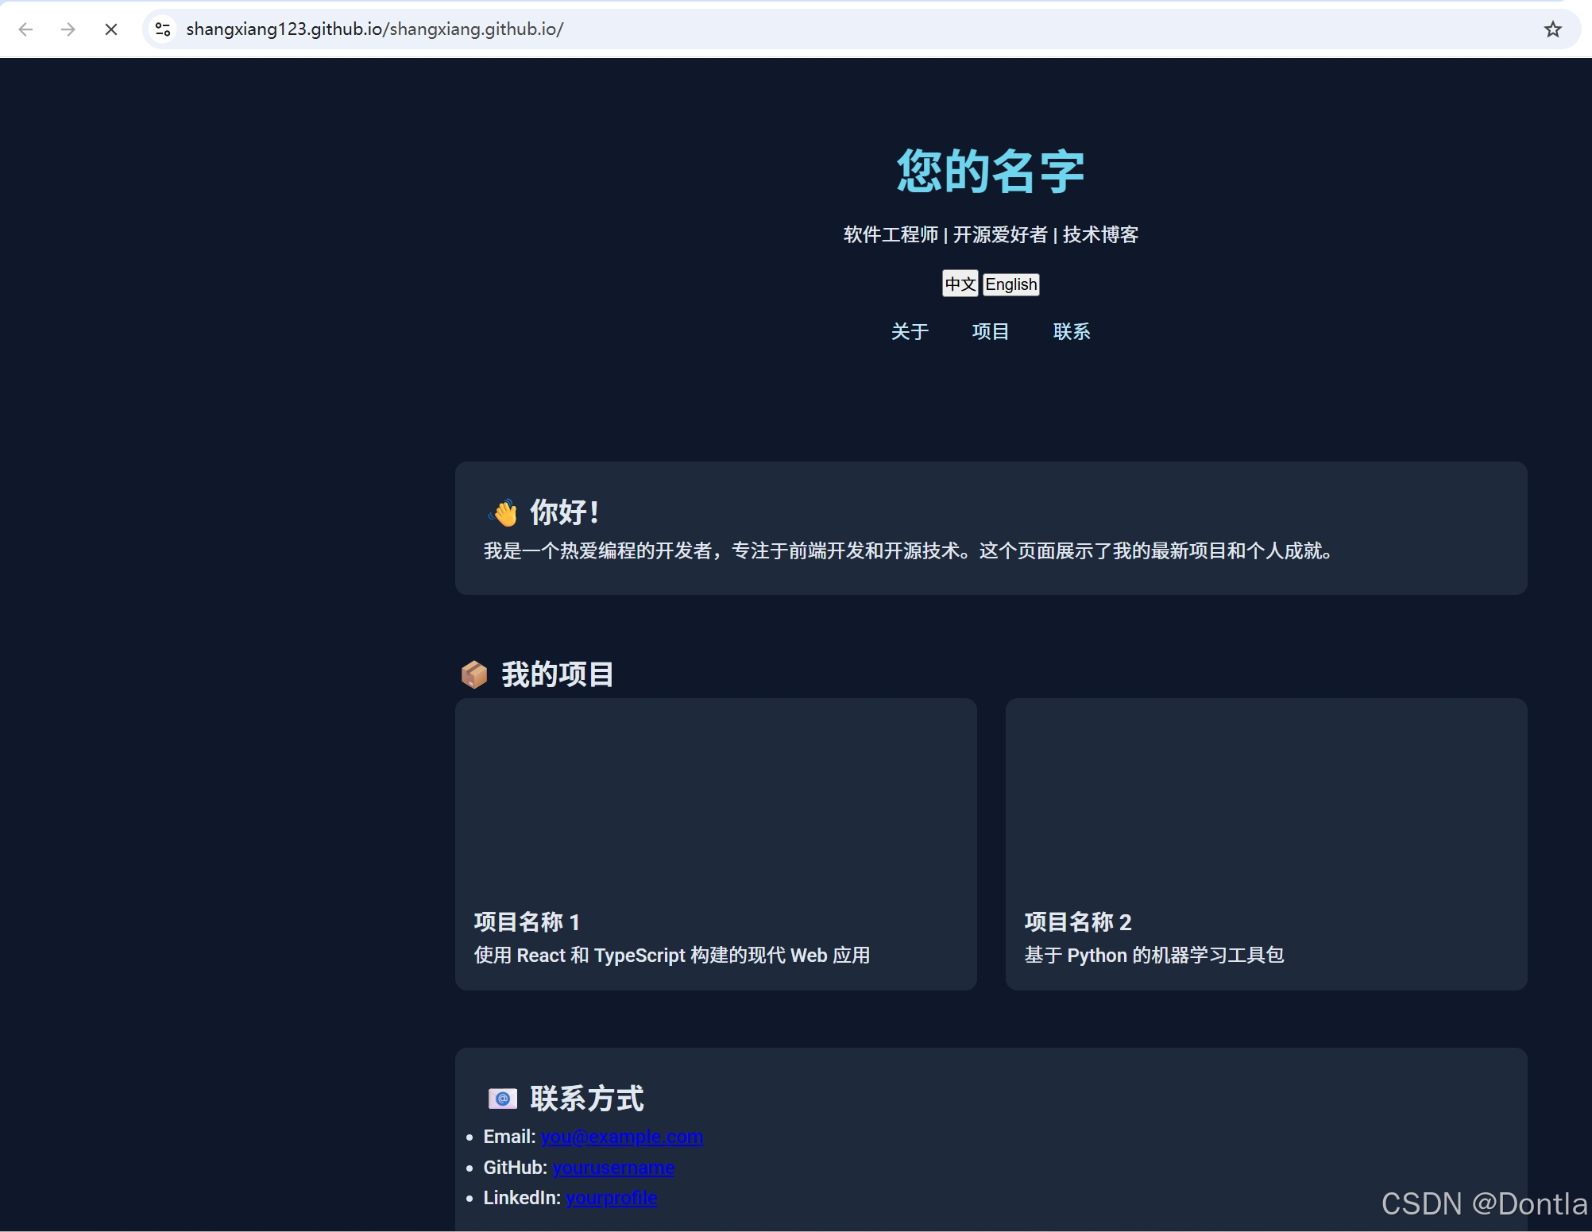Image resolution: width=1592 pixels, height=1232 pixels.
Task: Open the 项目 navigation item
Action: 991,332
